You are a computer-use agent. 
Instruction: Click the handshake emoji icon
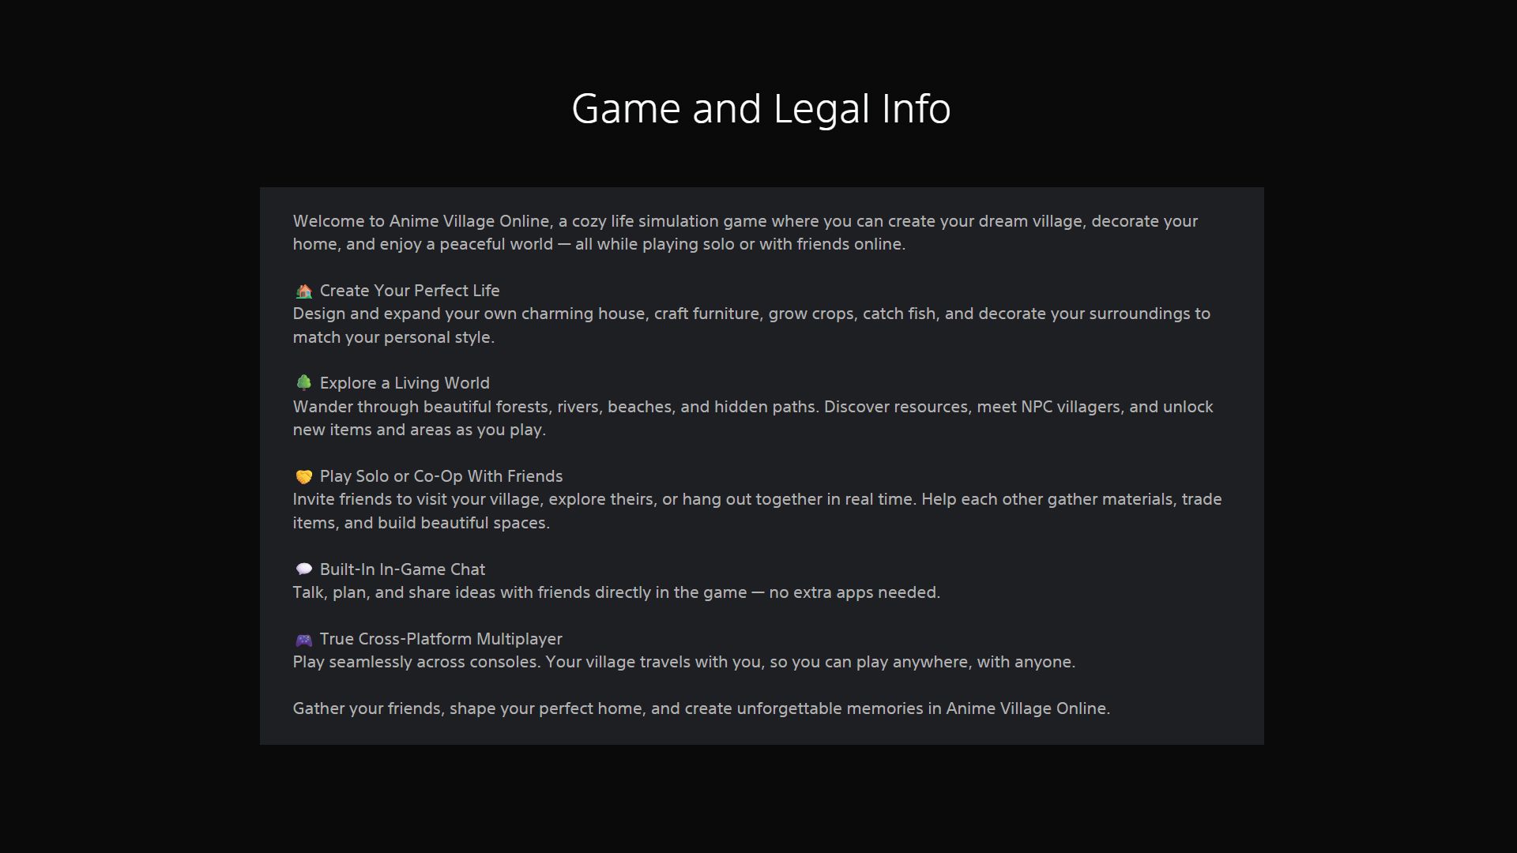pyautogui.click(x=303, y=477)
